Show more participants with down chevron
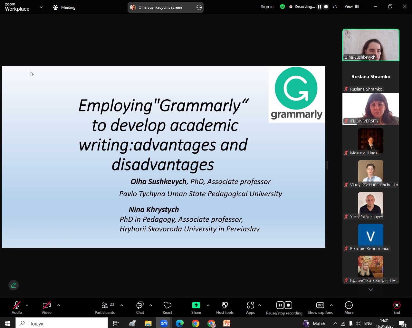This screenshot has height=328, width=412. point(371,290)
